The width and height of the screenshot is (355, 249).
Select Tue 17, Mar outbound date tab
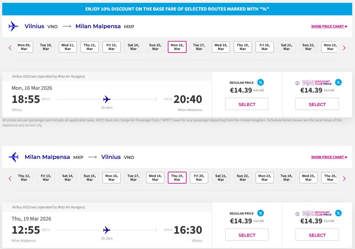(199, 47)
